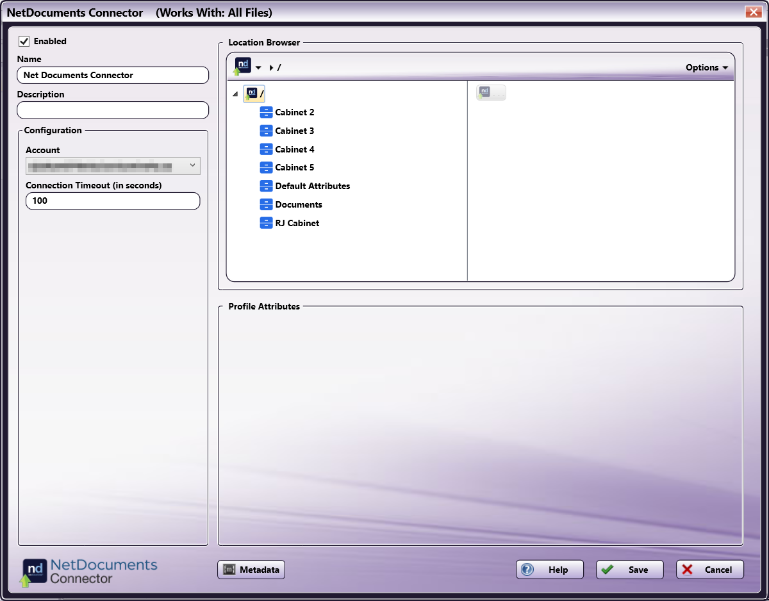The image size is (769, 601).
Task: Cancel the connector dialog
Action: pos(710,570)
